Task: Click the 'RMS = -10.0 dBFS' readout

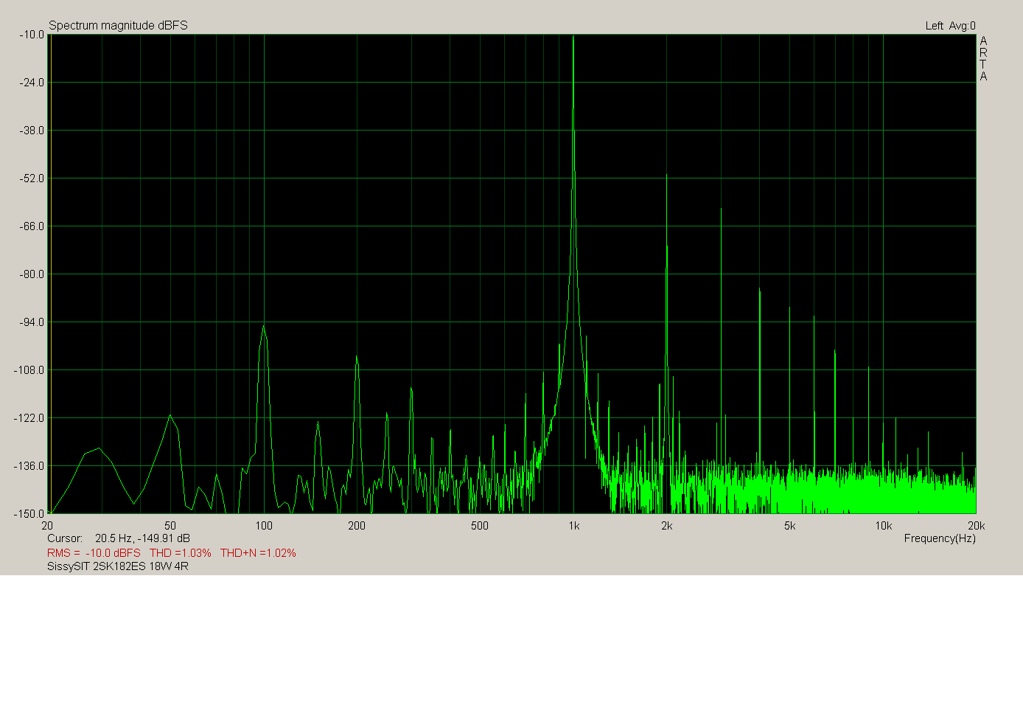Action: point(94,552)
